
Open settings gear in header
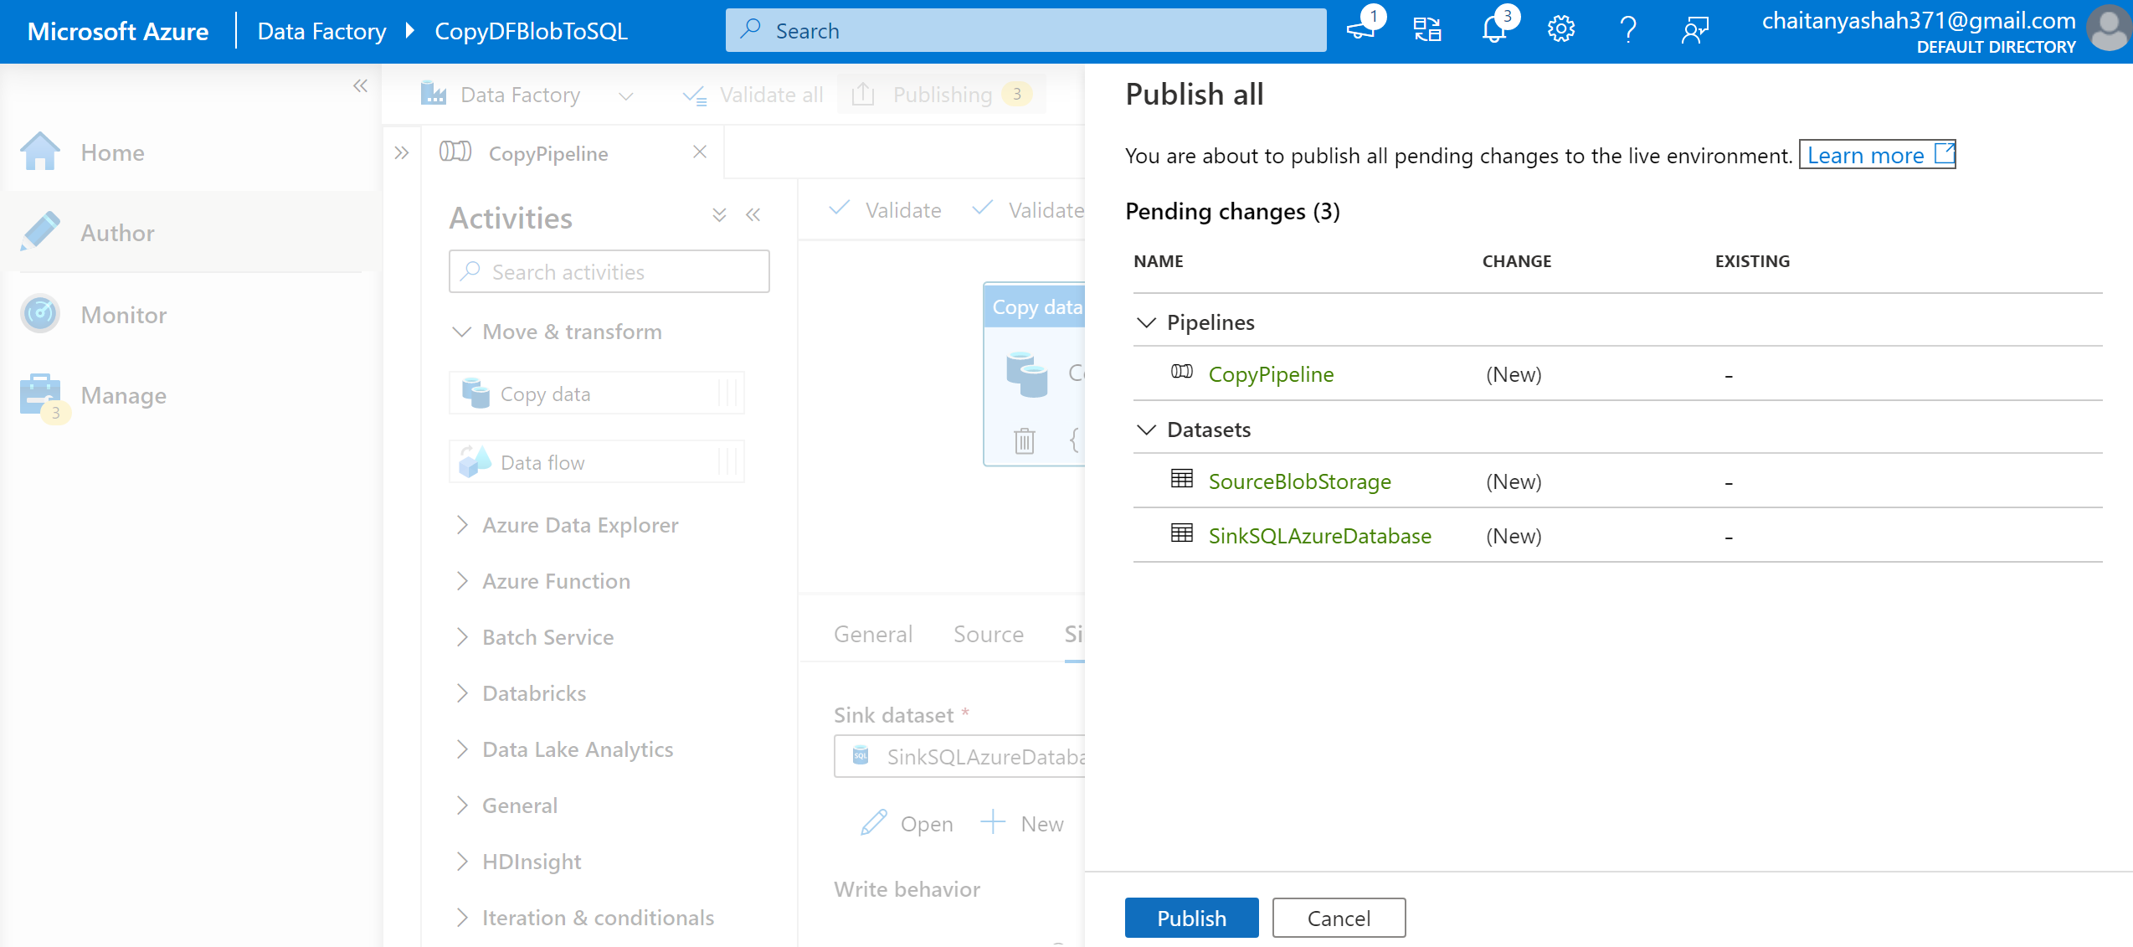1561,30
